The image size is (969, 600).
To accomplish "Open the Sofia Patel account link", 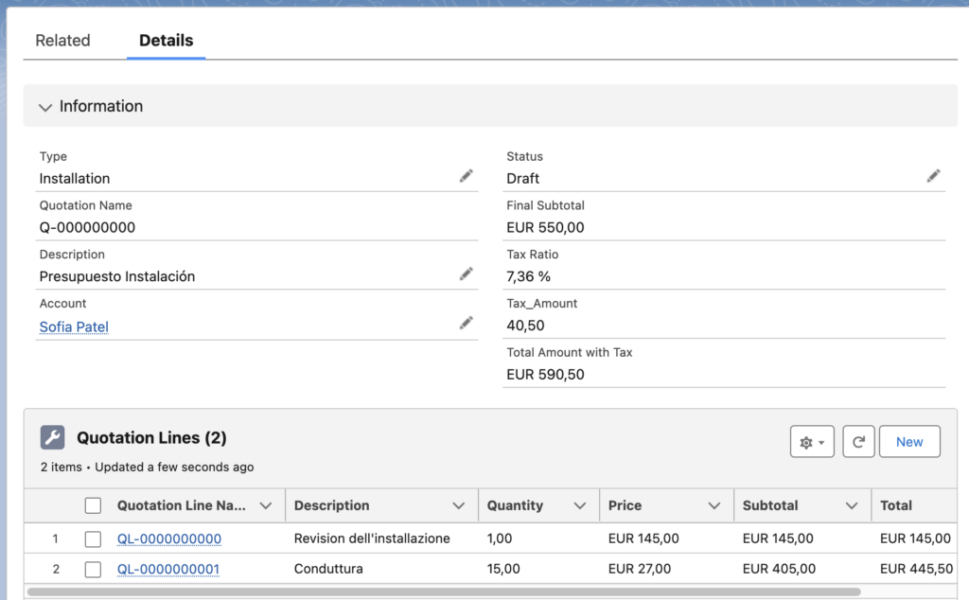I will point(74,326).
